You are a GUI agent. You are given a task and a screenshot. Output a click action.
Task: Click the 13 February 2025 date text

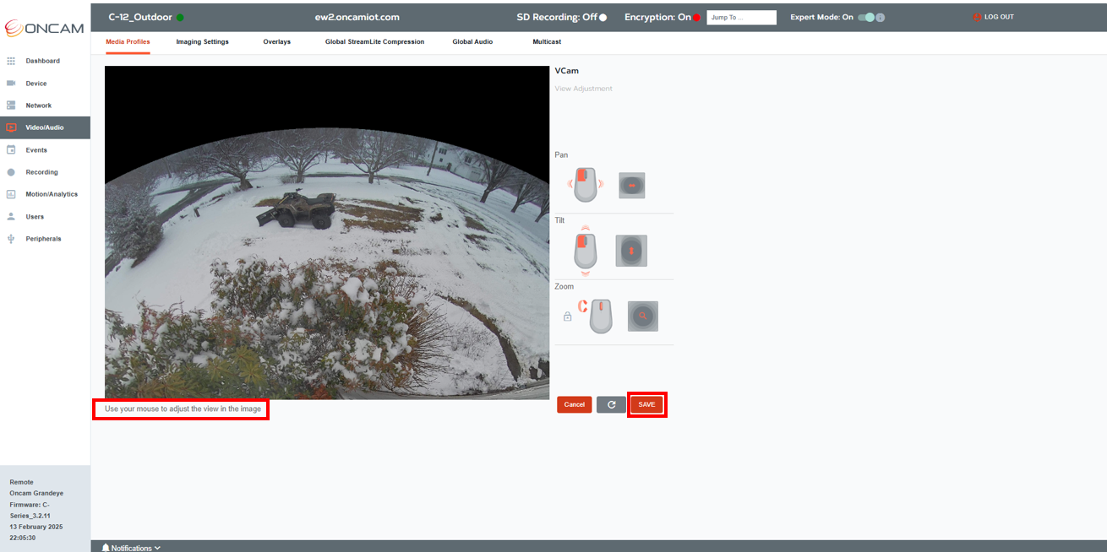click(36, 527)
